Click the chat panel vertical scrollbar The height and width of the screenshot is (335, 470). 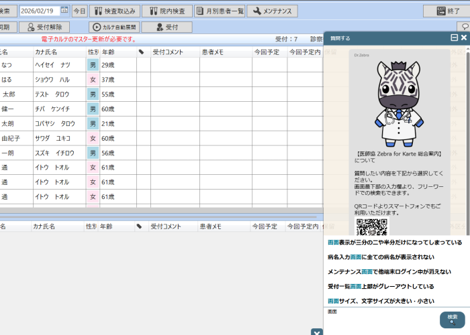[468, 143]
